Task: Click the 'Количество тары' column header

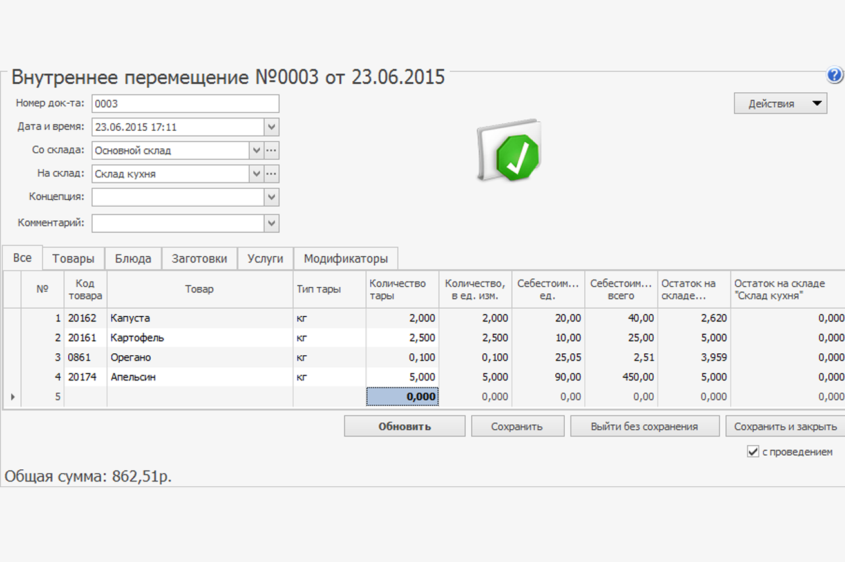Action: [403, 289]
